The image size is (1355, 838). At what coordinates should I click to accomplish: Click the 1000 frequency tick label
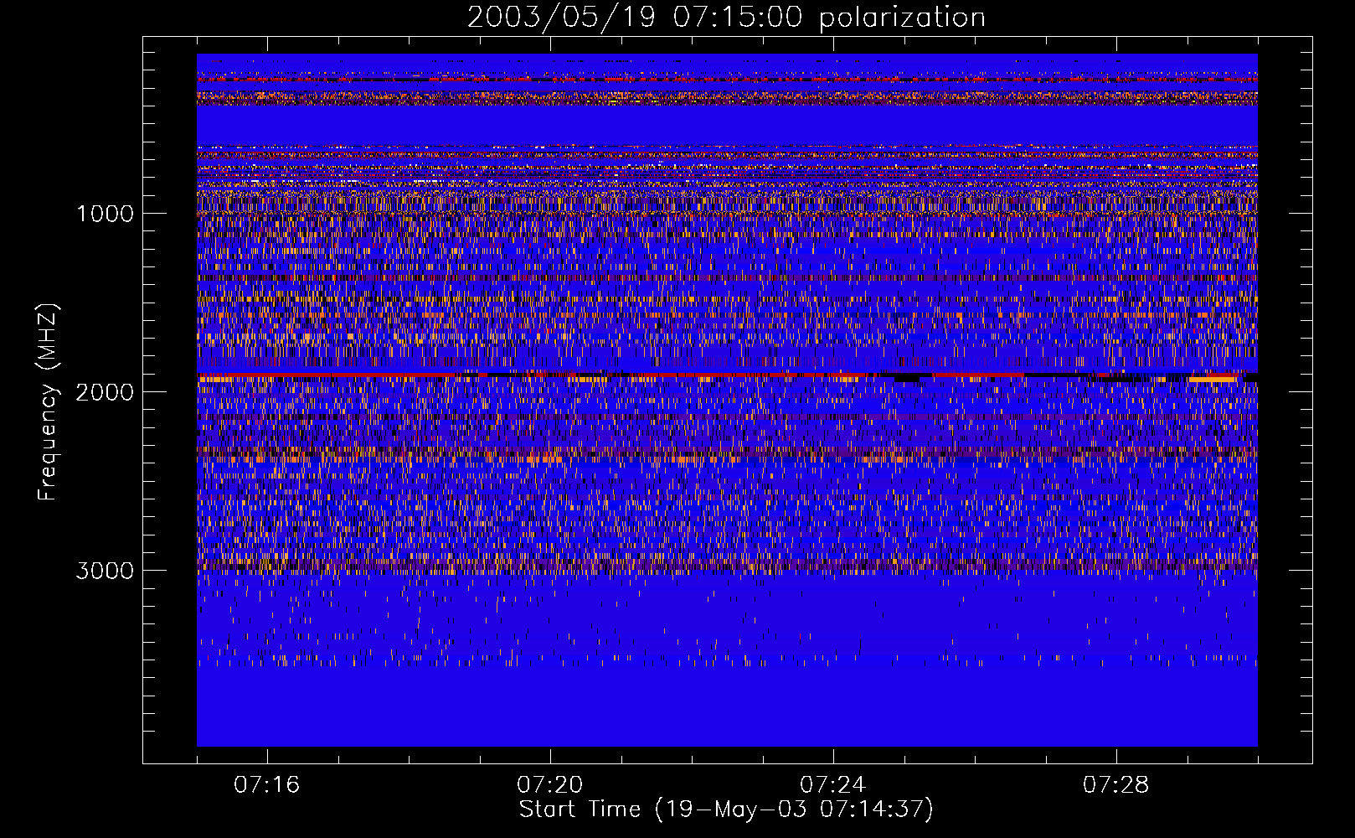[x=106, y=214]
